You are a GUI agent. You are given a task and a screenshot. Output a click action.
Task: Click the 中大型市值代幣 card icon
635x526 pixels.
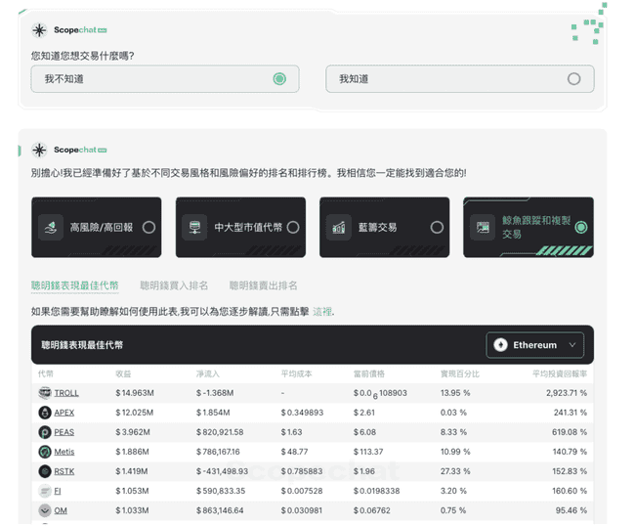pos(194,228)
